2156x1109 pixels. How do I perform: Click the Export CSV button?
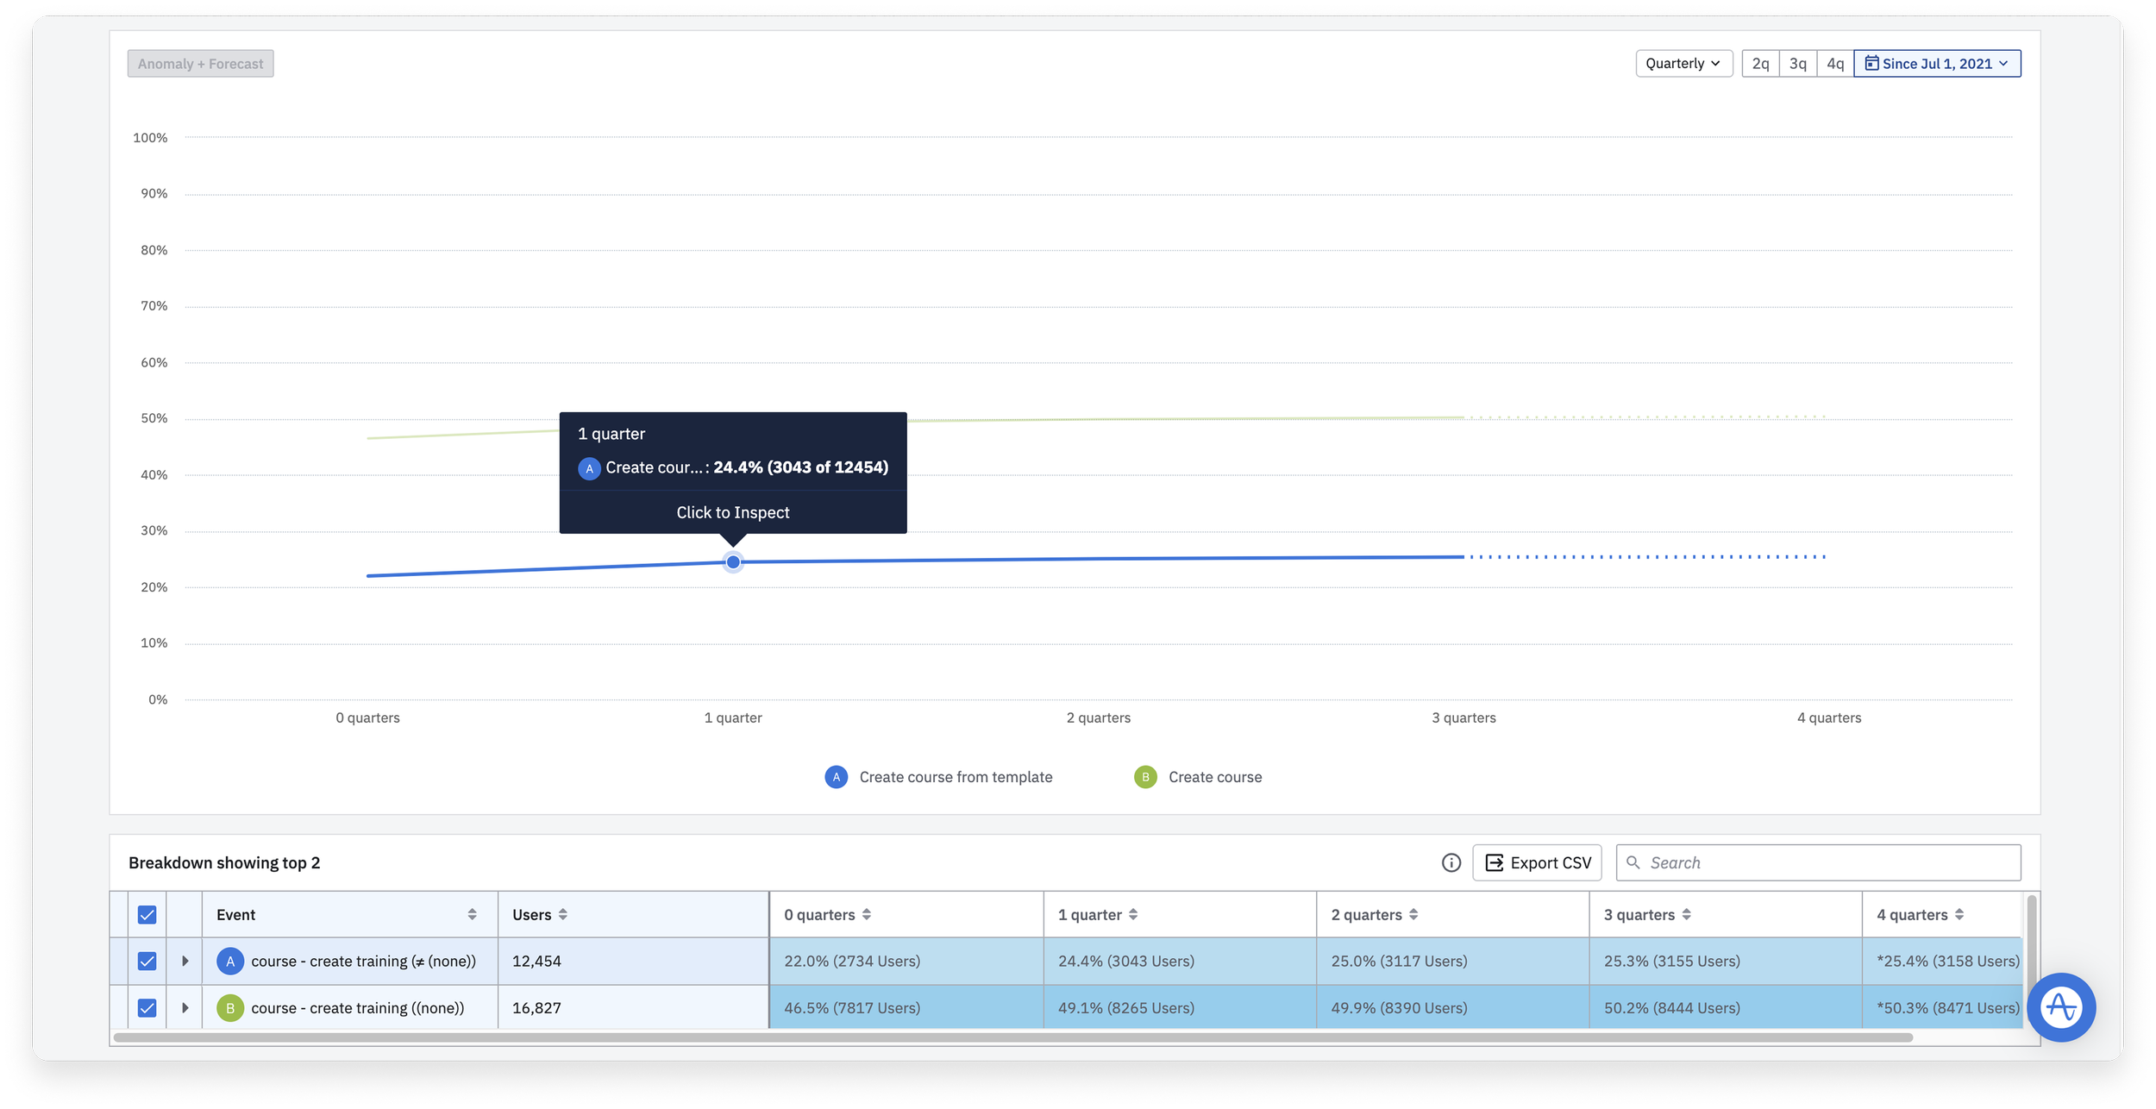click(x=1537, y=862)
